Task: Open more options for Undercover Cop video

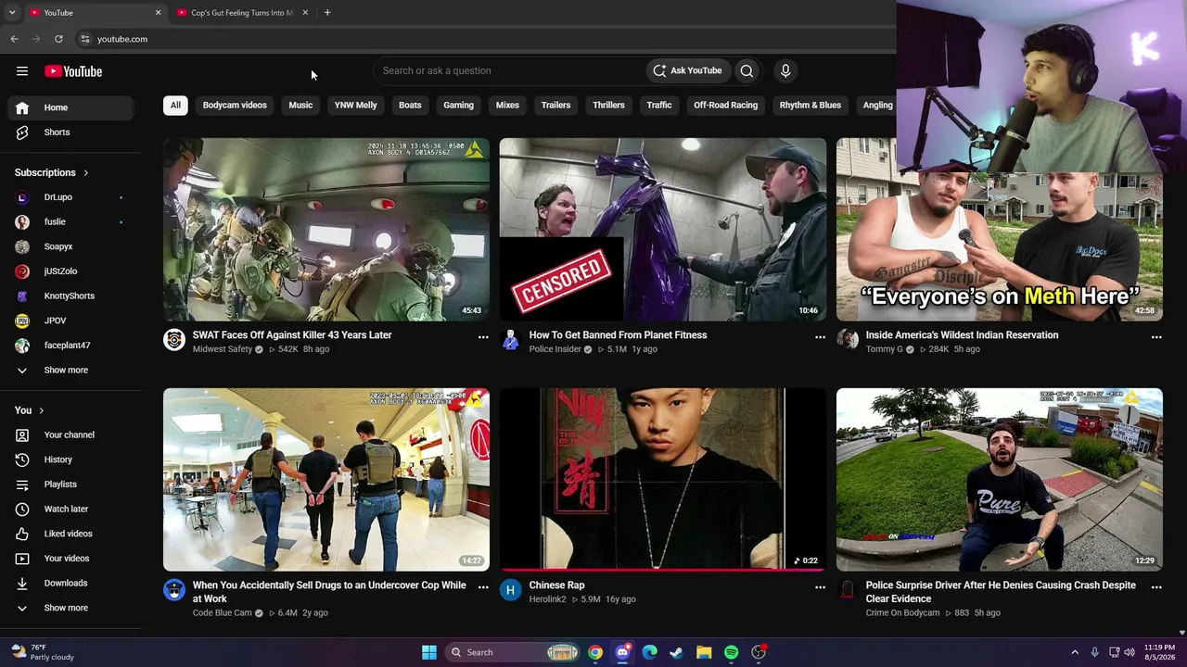Action: pos(483,587)
